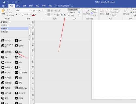This screenshot has height=104, width=136.
Task: Click the align right icon
Action: pyautogui.click(x=52, y=14)
